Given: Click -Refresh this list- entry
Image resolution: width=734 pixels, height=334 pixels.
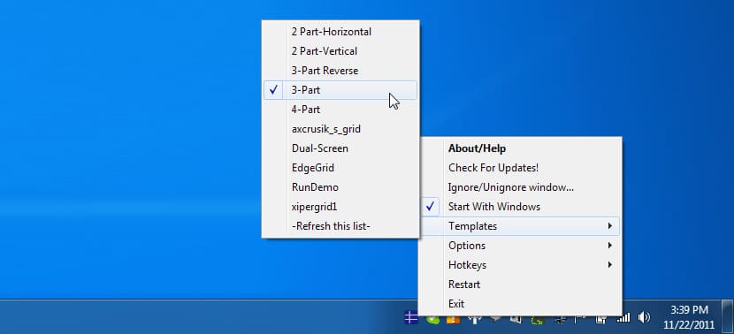Looking at the screenshot, I should 340,226.
